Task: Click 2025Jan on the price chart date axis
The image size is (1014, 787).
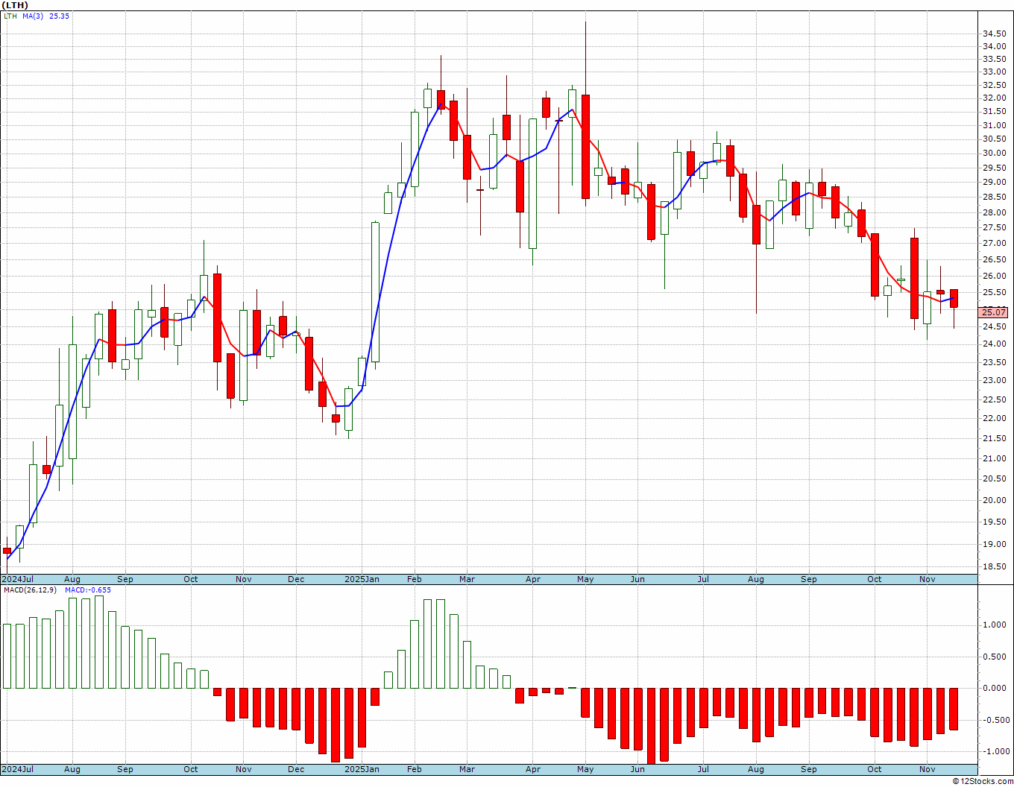Action: click(362, 579)
